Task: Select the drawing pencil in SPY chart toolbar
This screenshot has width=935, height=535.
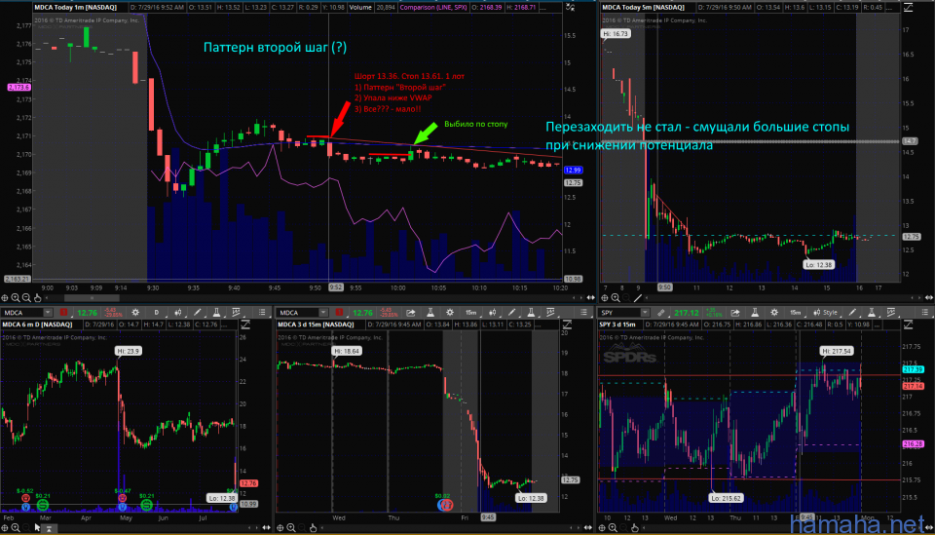Action: pyautogui.click(x=852, y=313)
